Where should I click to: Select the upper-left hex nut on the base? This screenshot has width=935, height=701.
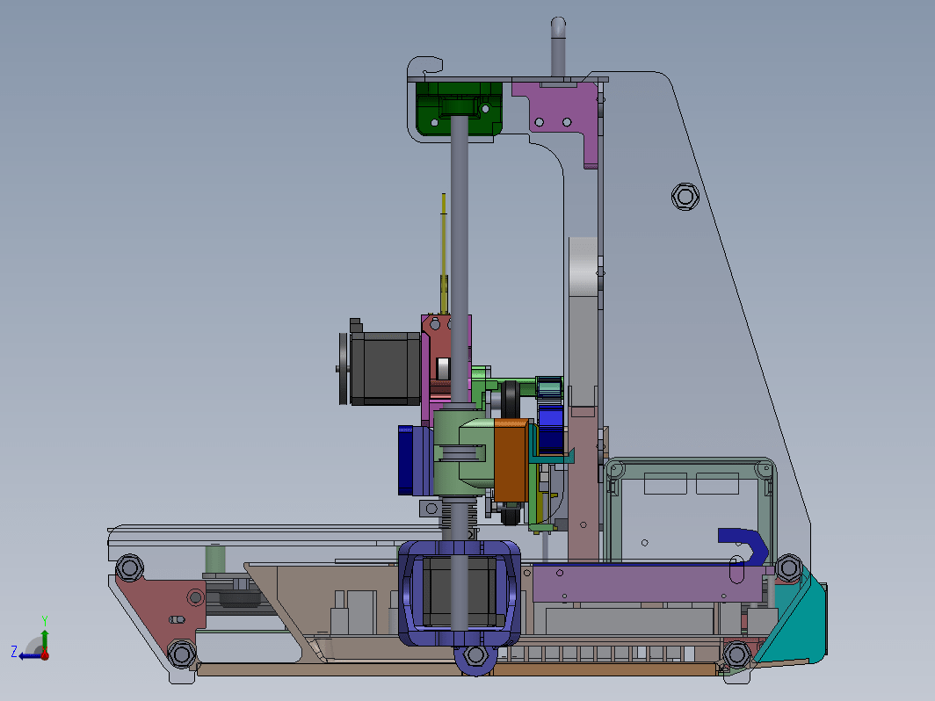click(129, 567)
